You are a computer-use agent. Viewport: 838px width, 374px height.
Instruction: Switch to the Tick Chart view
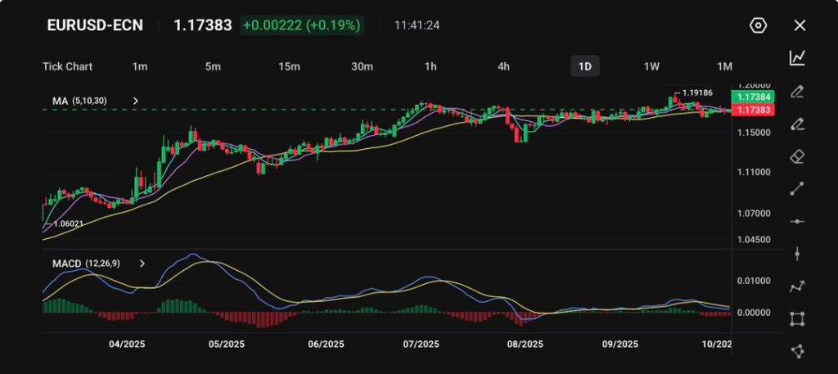coord(67,66)
